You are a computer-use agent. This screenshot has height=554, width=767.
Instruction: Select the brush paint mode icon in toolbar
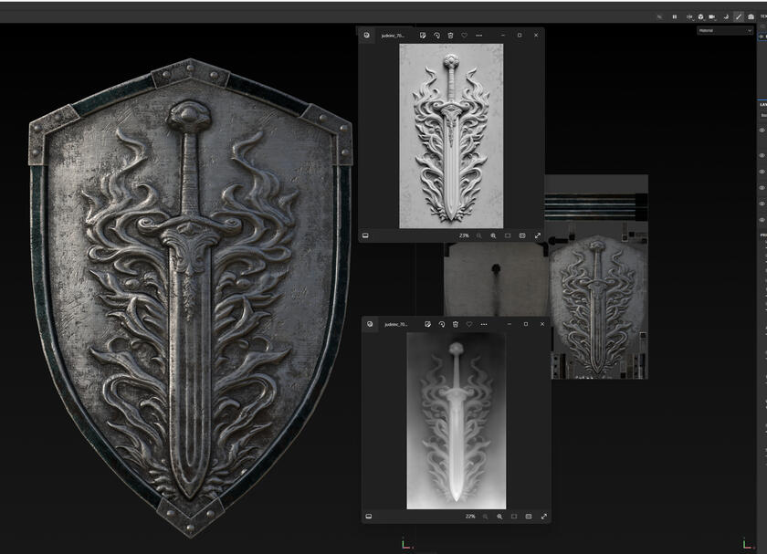(x=738, y=16)
